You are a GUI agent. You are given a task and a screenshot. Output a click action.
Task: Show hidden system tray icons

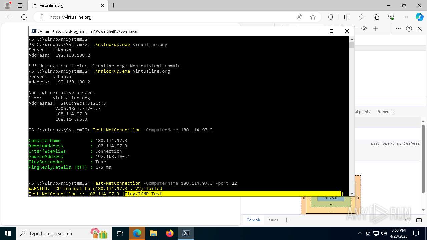[360, 233]
